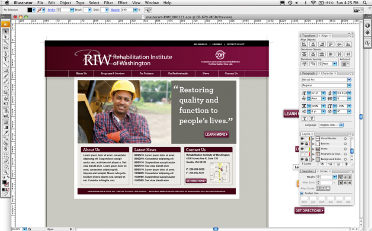The width and height of the screenshot is (372, 231).
Task: Open the File menu
Action: pos(40,2)
